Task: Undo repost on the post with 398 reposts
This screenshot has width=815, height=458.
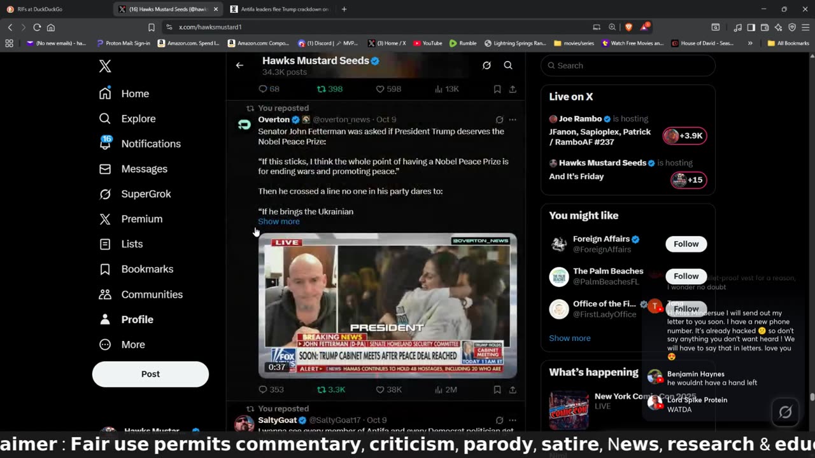Action: pyautogui.click(x=330, y=89)
